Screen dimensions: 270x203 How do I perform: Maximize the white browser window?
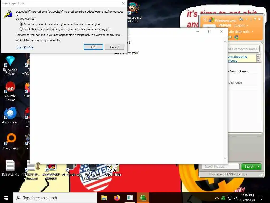pyautogui.click(x=210, y=31)
